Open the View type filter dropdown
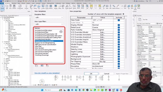Screen dimensions: 163x92 tap(49, 24)
